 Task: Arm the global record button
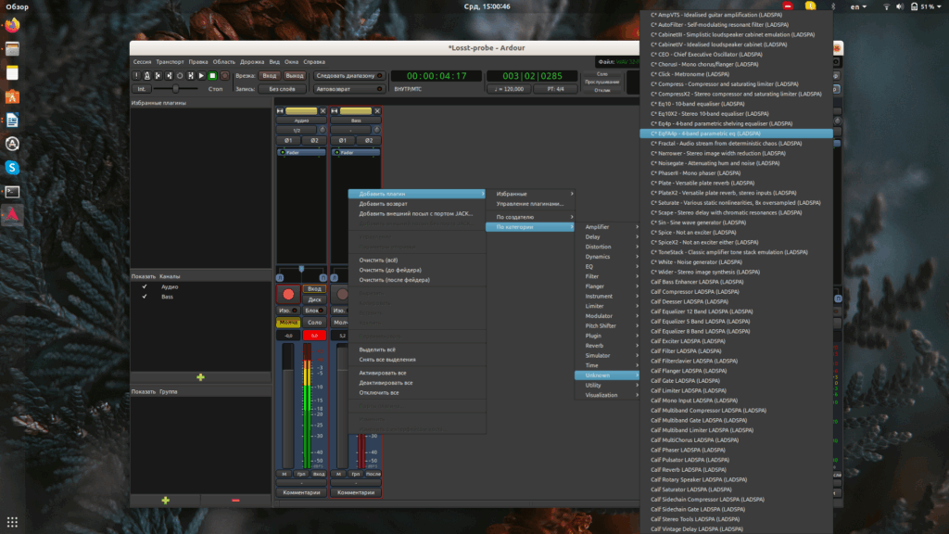click(x=224, y=76)
